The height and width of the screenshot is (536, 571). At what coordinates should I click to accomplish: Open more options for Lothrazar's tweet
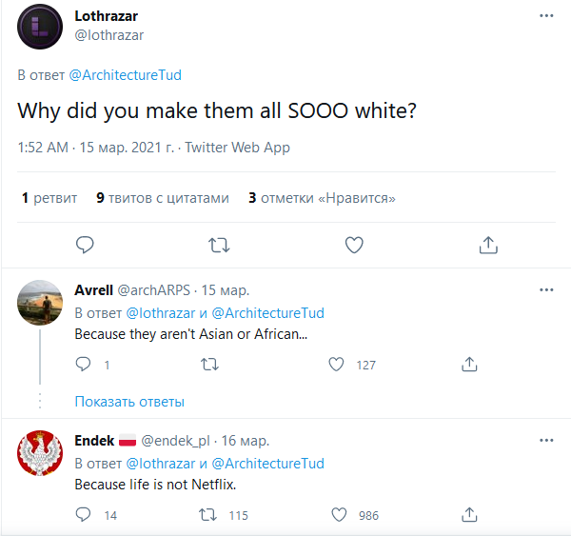pyautogui.click(x=546, y=16)
